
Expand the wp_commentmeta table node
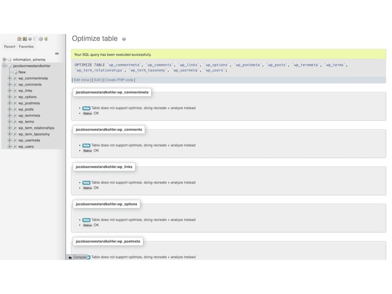[x=9, y=78]
